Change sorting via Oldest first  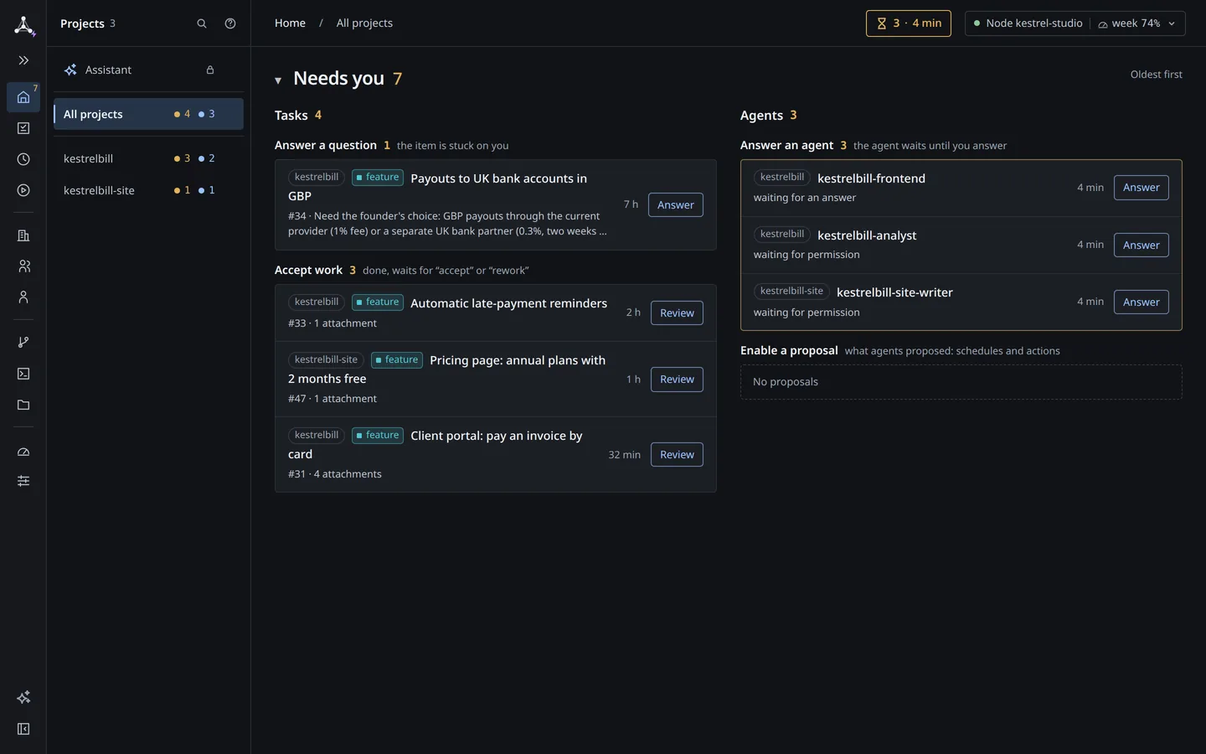[x=1156, y=75]
